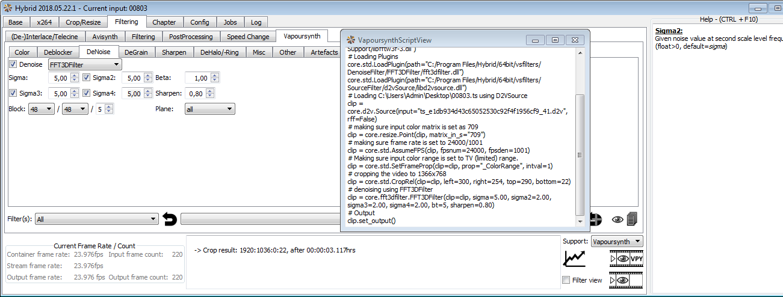Click the eye icon to show the script

click(617, 219)
